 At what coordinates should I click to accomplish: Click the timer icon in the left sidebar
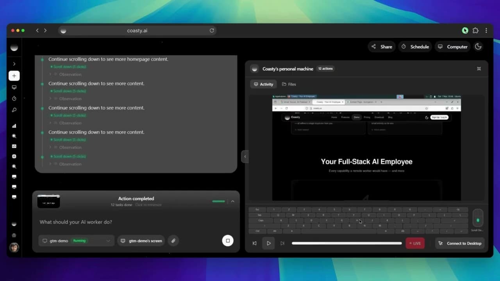pyautogui.click(x=14, y=98)
